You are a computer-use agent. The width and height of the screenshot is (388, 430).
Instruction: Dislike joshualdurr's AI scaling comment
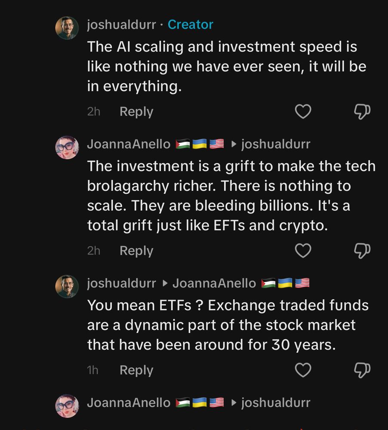(362, 111)
